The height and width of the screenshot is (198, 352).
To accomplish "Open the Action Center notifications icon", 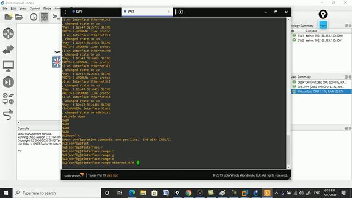I will 343,193.
